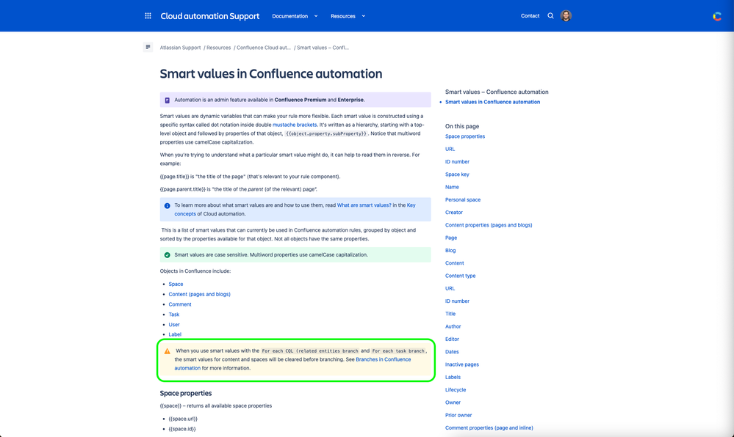Go to Space key in page contents
Viewport: 734px width, 437px height.
457,175
